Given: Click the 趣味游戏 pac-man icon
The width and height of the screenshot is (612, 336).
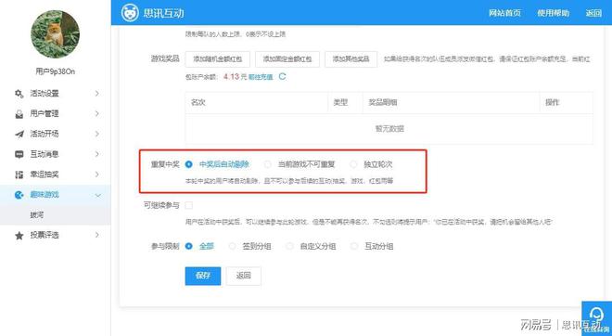Looking at the screenshot, I should 19,195.
